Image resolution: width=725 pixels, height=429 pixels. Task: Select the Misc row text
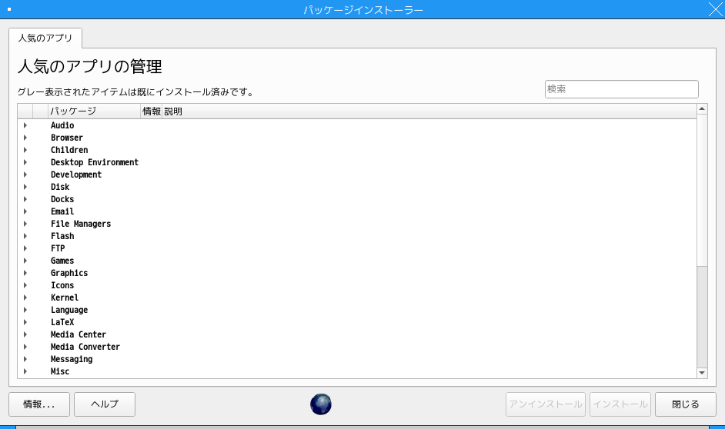coord(60,371)
